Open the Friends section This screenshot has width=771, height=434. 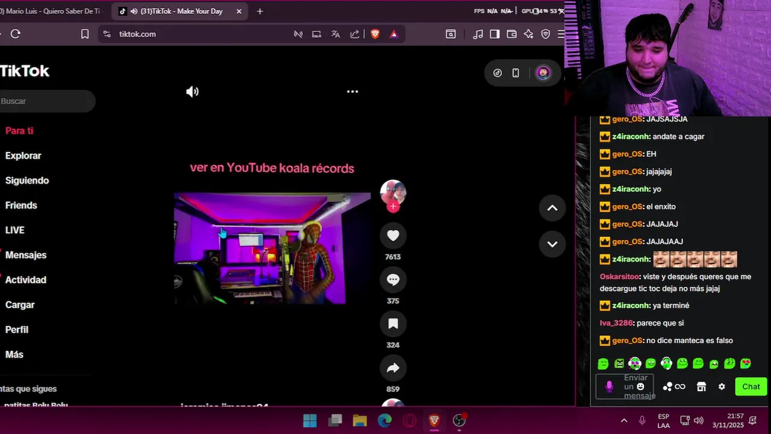pos(21,205)
